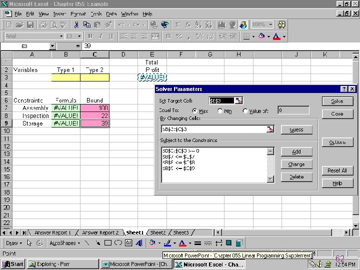The height and width of the screenshot is (270, 360).
Task: Click the Delete constraint button
Action: click(x=296, y=177)
